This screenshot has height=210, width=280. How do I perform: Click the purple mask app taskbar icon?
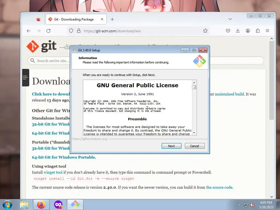pos(58,205)
